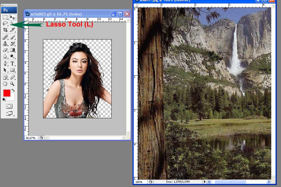Select the Healing Brush tool
Image resolution: width=281 pixels, height=187 pixels.
pos(5,37)
